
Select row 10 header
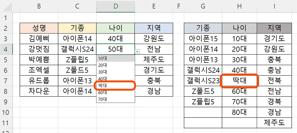pos(6,112)
